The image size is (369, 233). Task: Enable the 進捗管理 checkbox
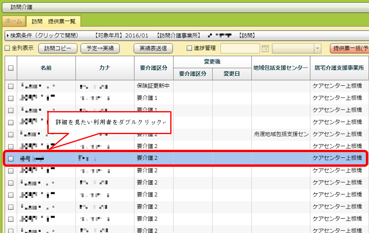pyautogui.click(x=189, y=48)
